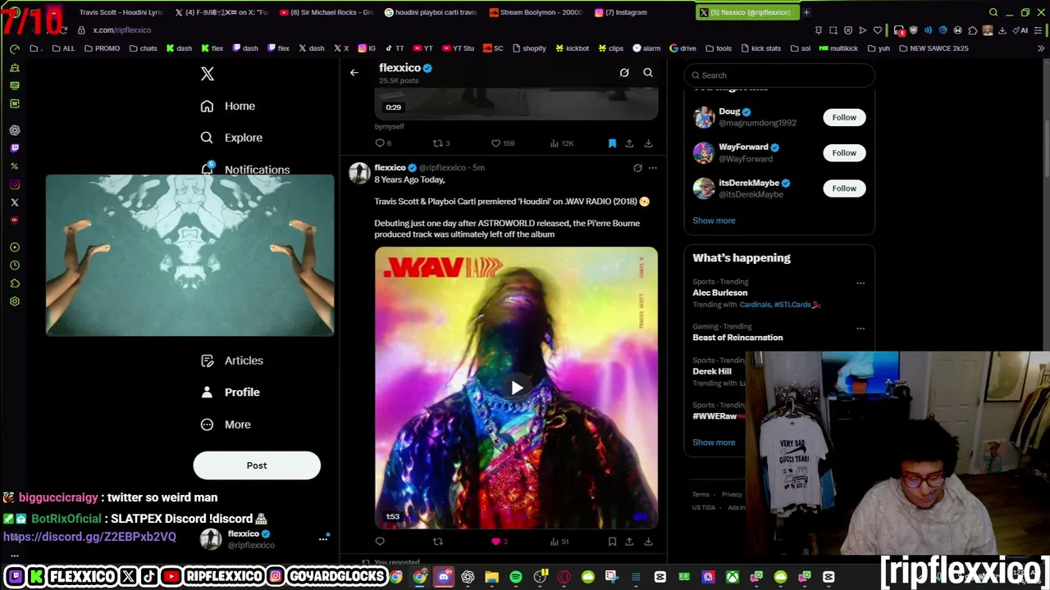Open File Explorer from the taskbar
The width and height of the screenshot is (1050, 590).
point(491,578)
